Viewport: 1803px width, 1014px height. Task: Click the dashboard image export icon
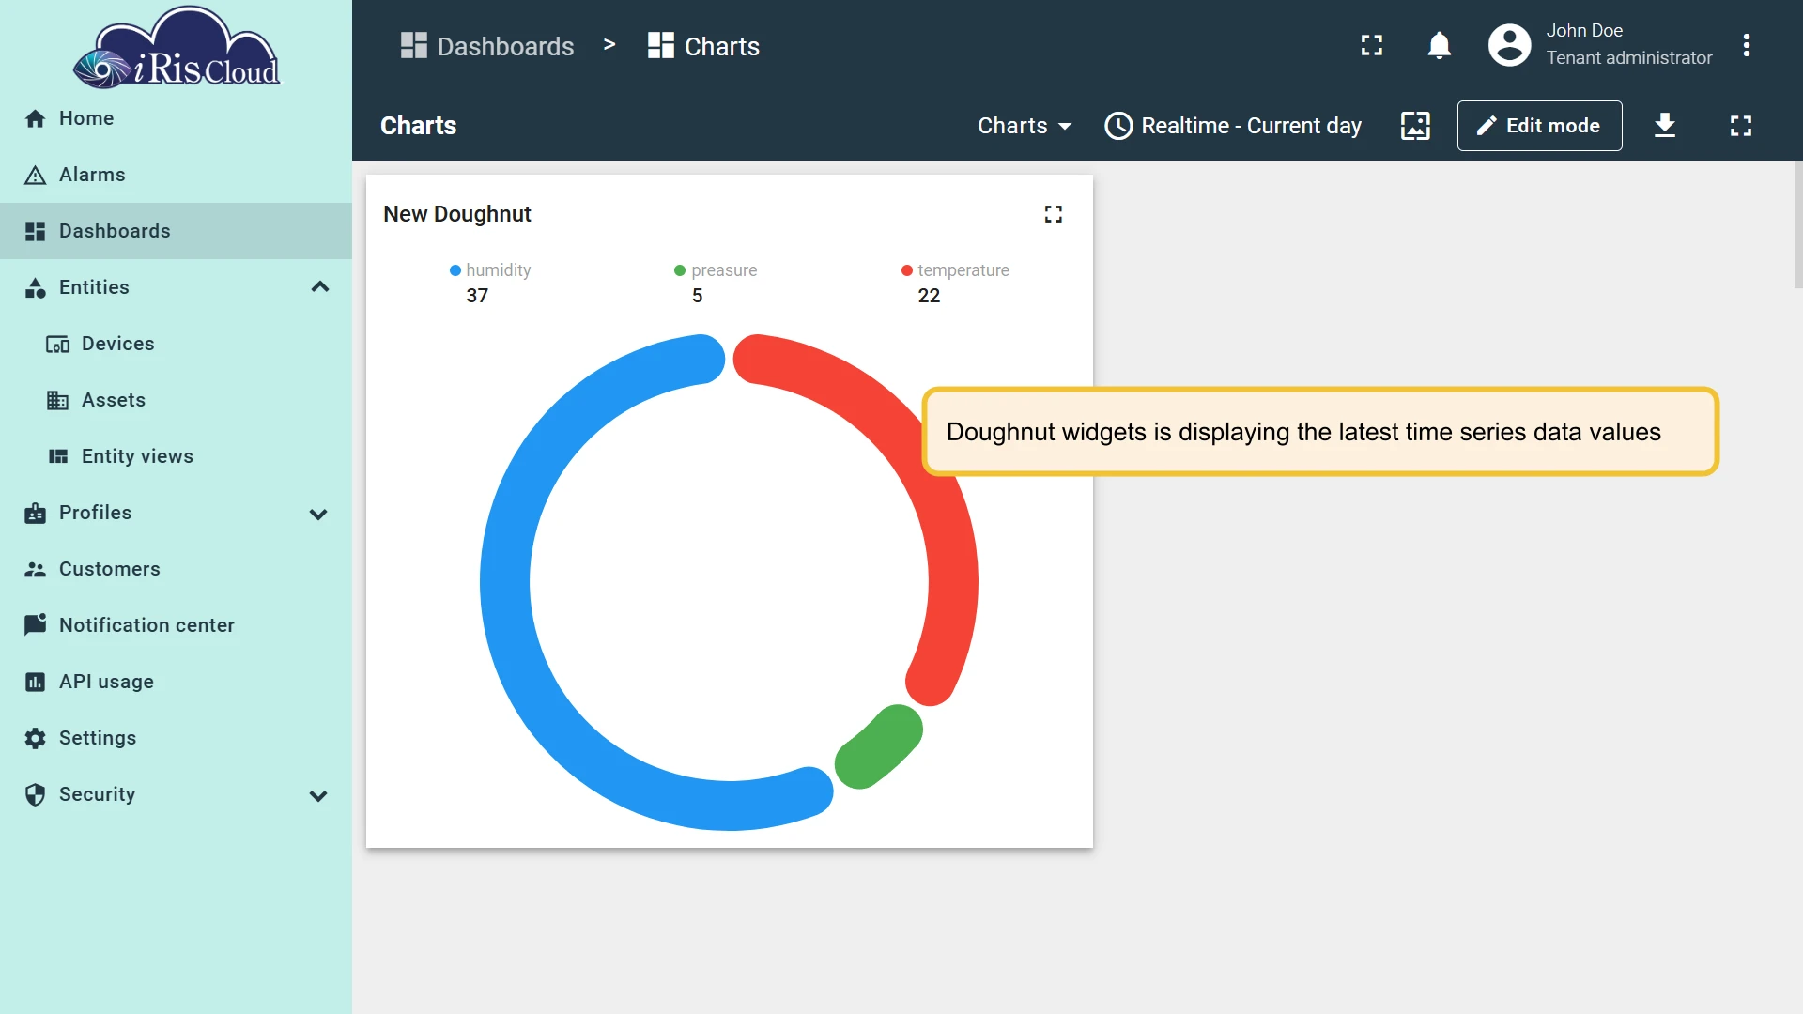click(1415, 126)
